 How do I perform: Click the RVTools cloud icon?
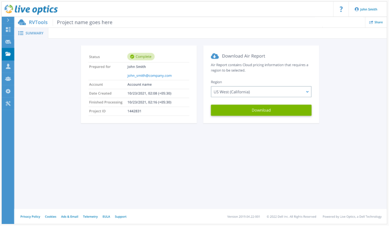click(22, 22)
